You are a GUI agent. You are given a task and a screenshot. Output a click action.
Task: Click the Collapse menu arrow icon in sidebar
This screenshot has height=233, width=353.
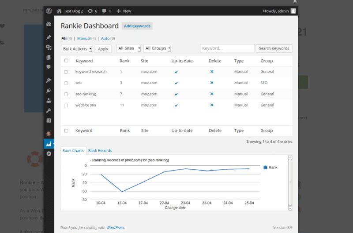tap(49, 153)
